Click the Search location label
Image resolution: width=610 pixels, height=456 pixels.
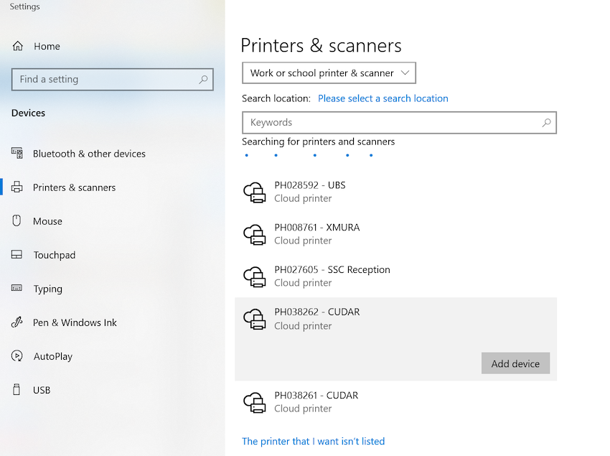coord(276,98)
